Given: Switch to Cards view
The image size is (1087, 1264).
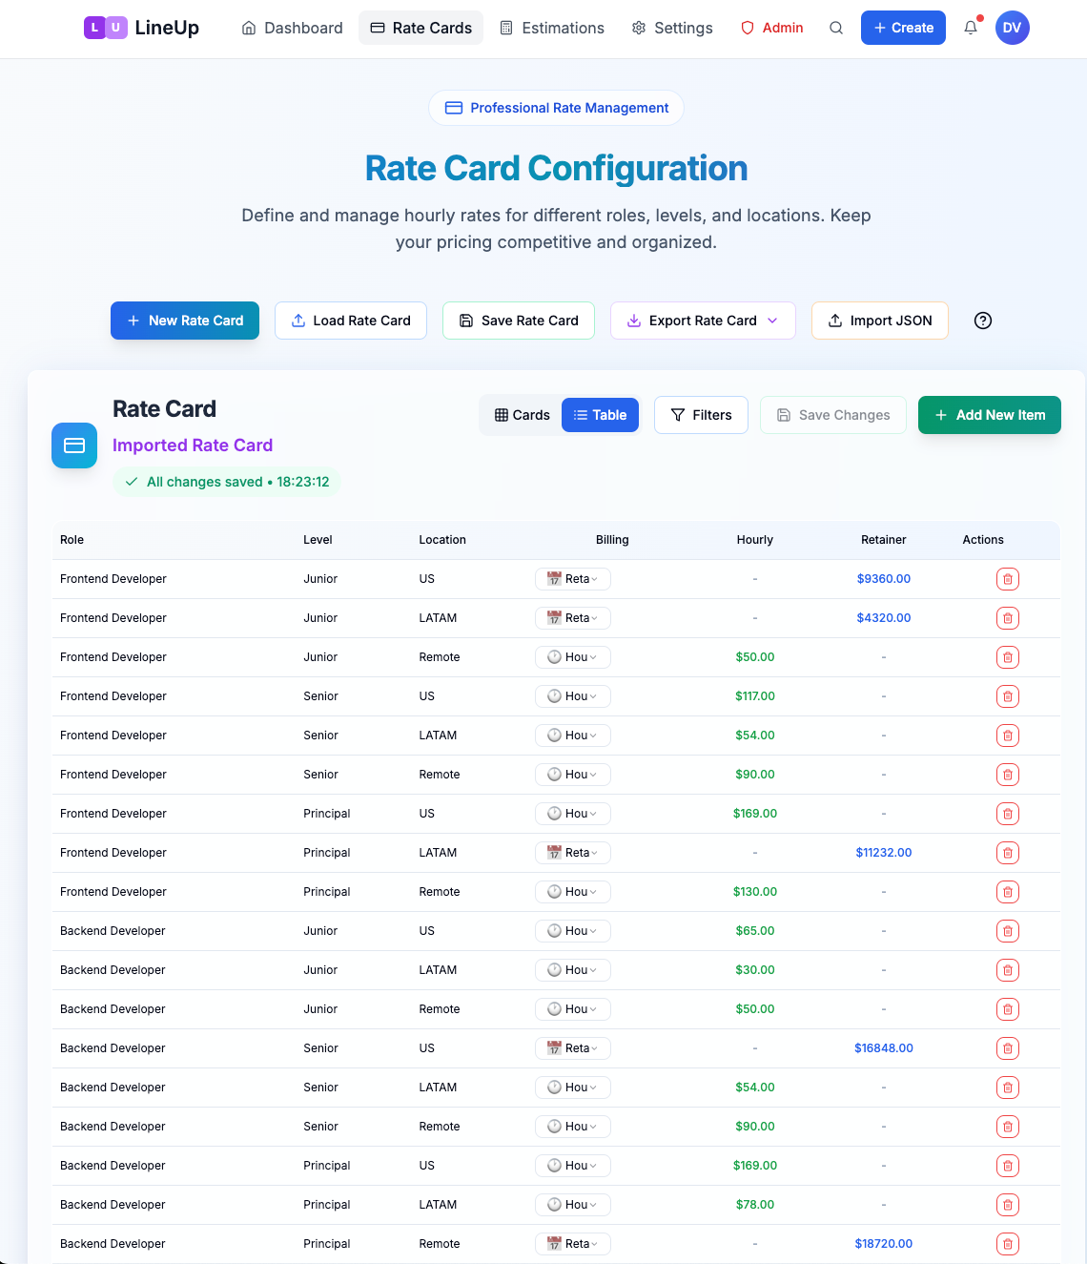Looking at the screenshot, I should click(x=522, y=415).
